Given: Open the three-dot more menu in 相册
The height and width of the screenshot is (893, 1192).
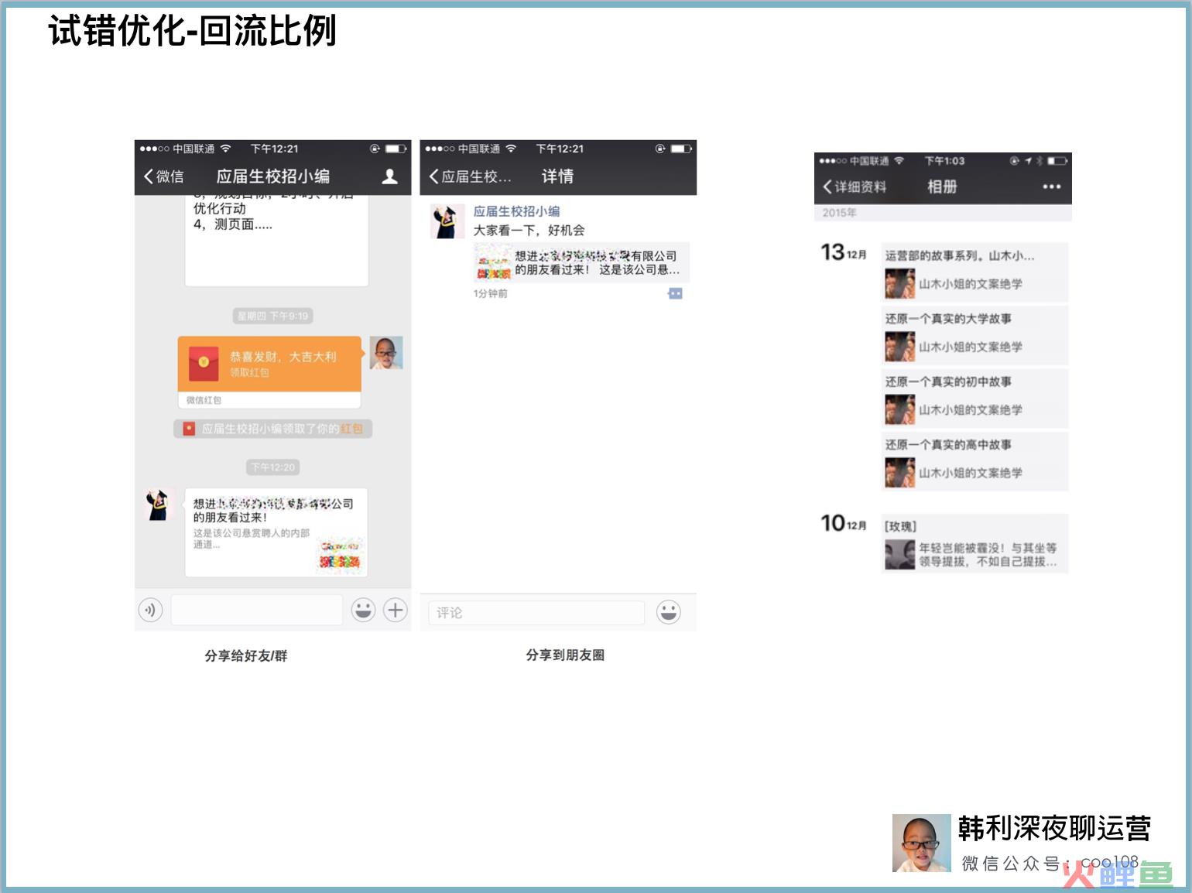Looking at the screenshot, I should (x=1051, y=186).
